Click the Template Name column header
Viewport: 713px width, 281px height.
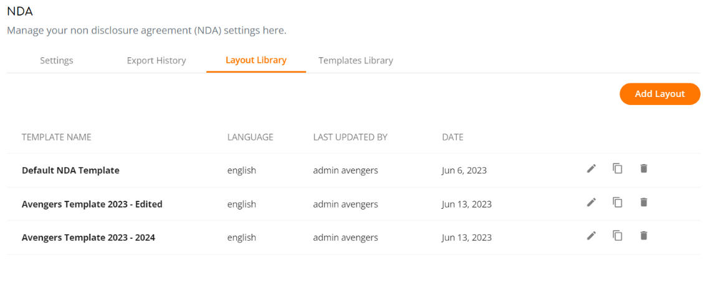click(56, 137)
